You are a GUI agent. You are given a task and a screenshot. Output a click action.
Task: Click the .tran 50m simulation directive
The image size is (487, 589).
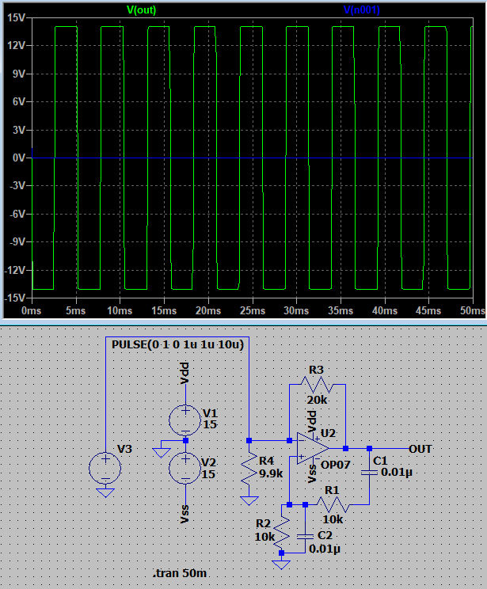182,572
